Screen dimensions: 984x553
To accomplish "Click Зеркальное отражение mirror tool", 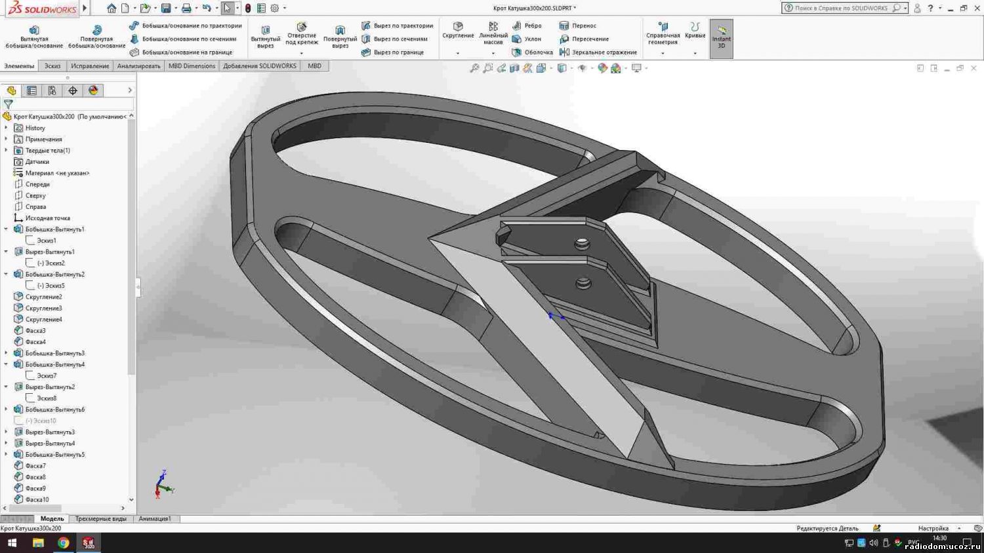I will [x=598, y=52].
